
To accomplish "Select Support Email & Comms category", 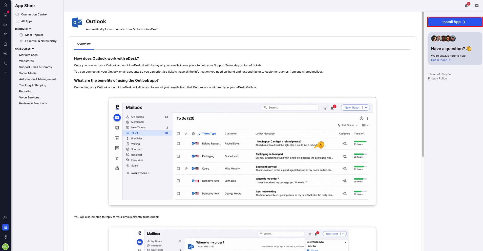I will pos(35,67).
